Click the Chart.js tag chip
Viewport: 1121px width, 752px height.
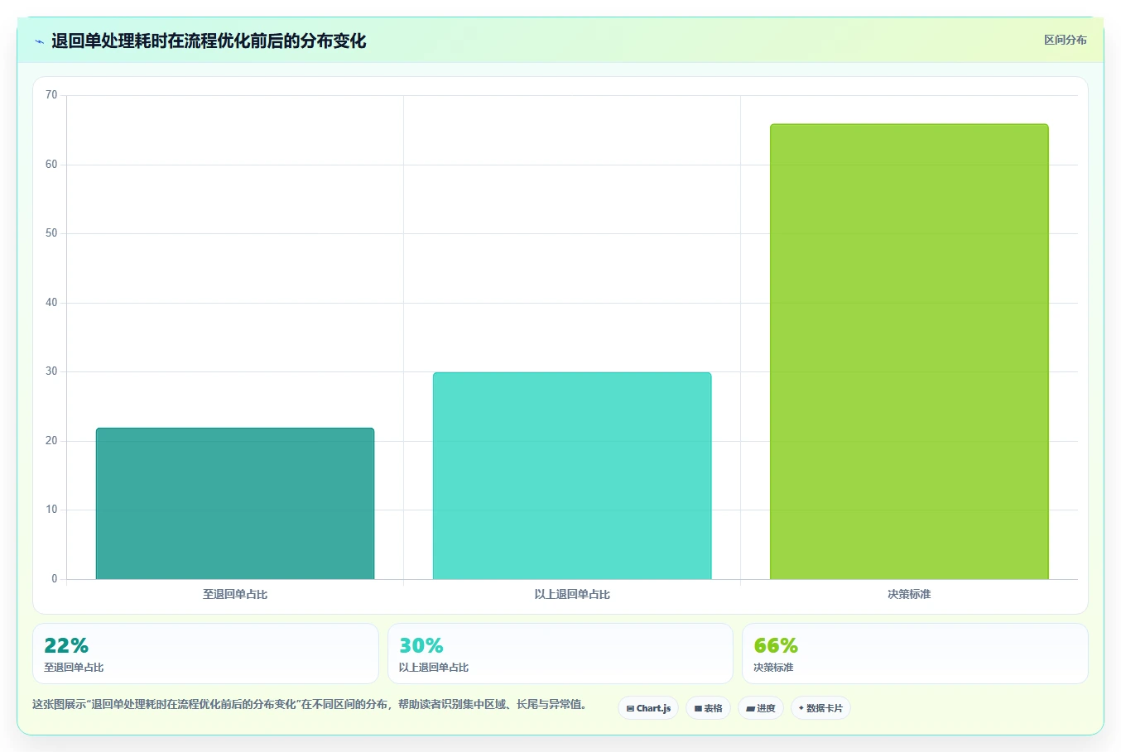click(x=648, y=708)
